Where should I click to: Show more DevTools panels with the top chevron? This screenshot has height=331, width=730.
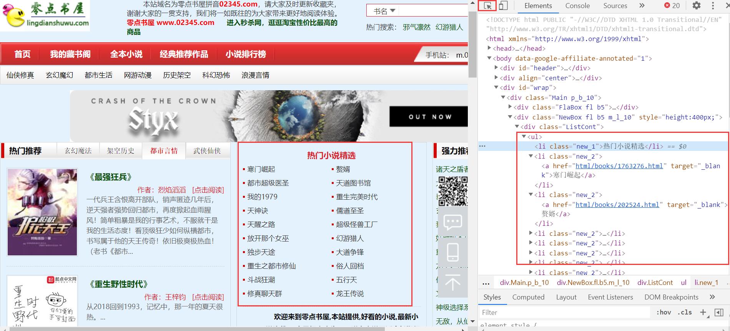click(642, 5)
